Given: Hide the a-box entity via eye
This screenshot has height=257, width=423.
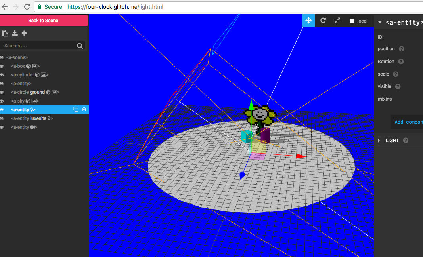Looking at the screenshot, I should pyautogui.click(x=2, y=66).
